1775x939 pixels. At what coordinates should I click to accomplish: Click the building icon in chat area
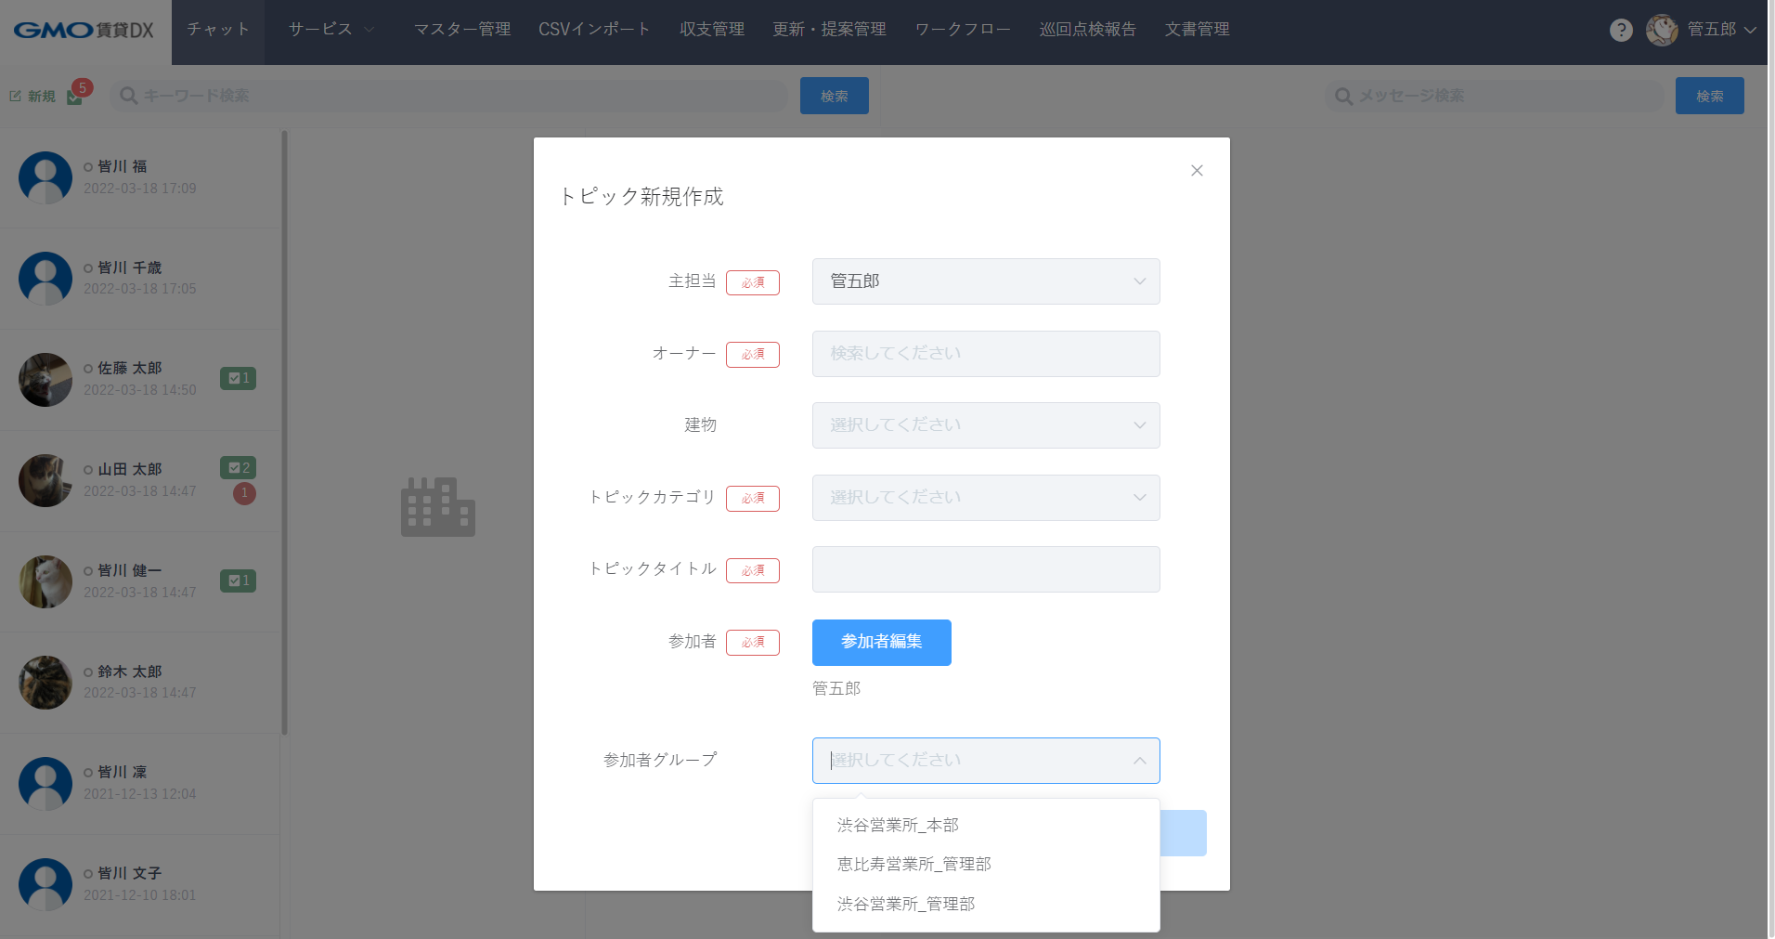[x=437, y=507]
